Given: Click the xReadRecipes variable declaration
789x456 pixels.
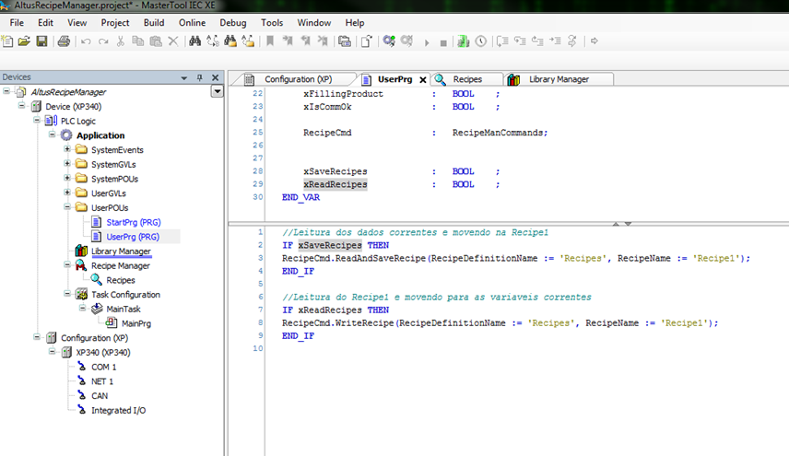Looking at the screenshot, I should pyautogui.click(x=335, y=185).
